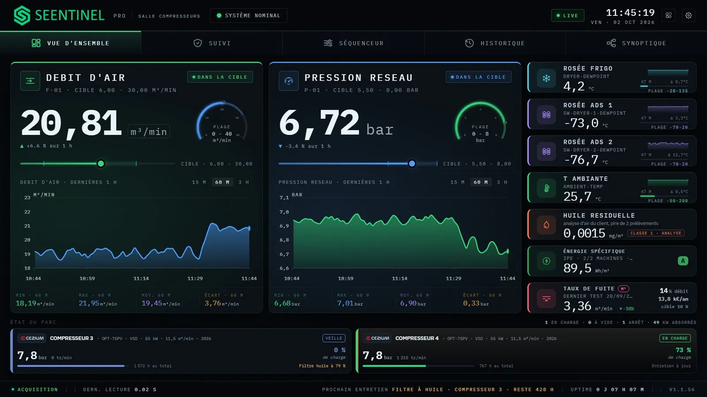Select 15 M range on Debit d'Air chart

(x=199, y=182)
